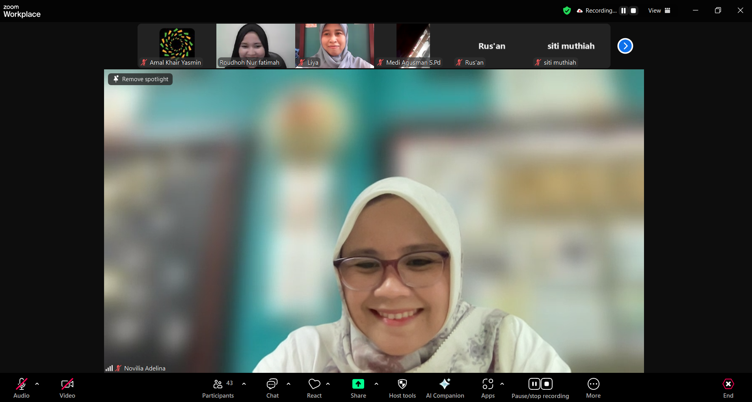The height and width of the screenshot is (402, 752).
Task: Open the View layout menu
Action: point(659,11)
